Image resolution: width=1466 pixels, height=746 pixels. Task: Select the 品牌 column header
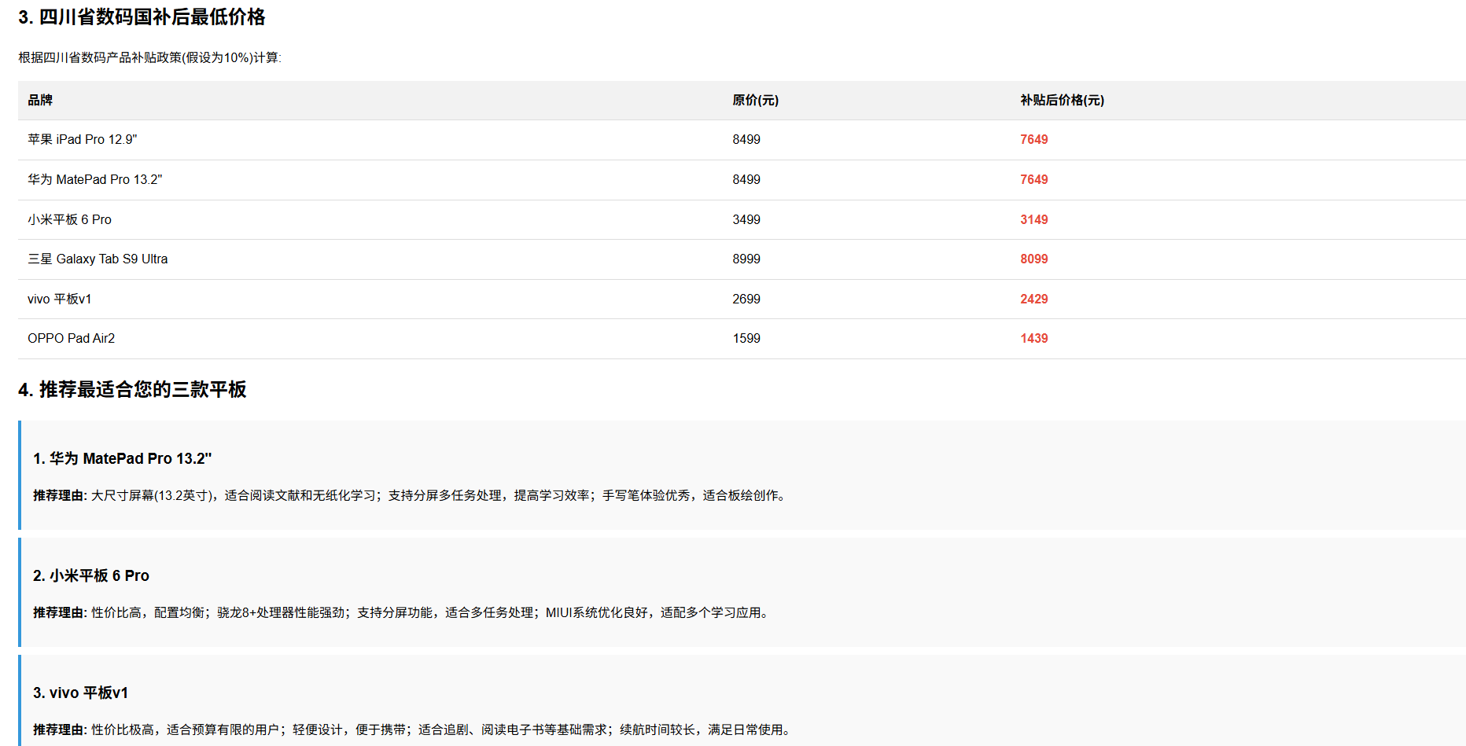click(40, 100)
